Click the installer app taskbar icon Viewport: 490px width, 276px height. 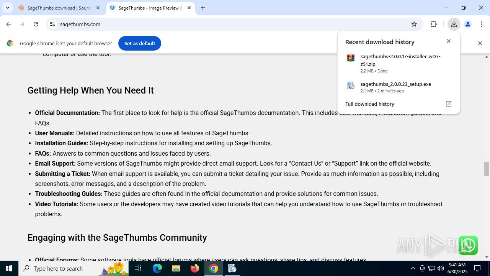232,268
